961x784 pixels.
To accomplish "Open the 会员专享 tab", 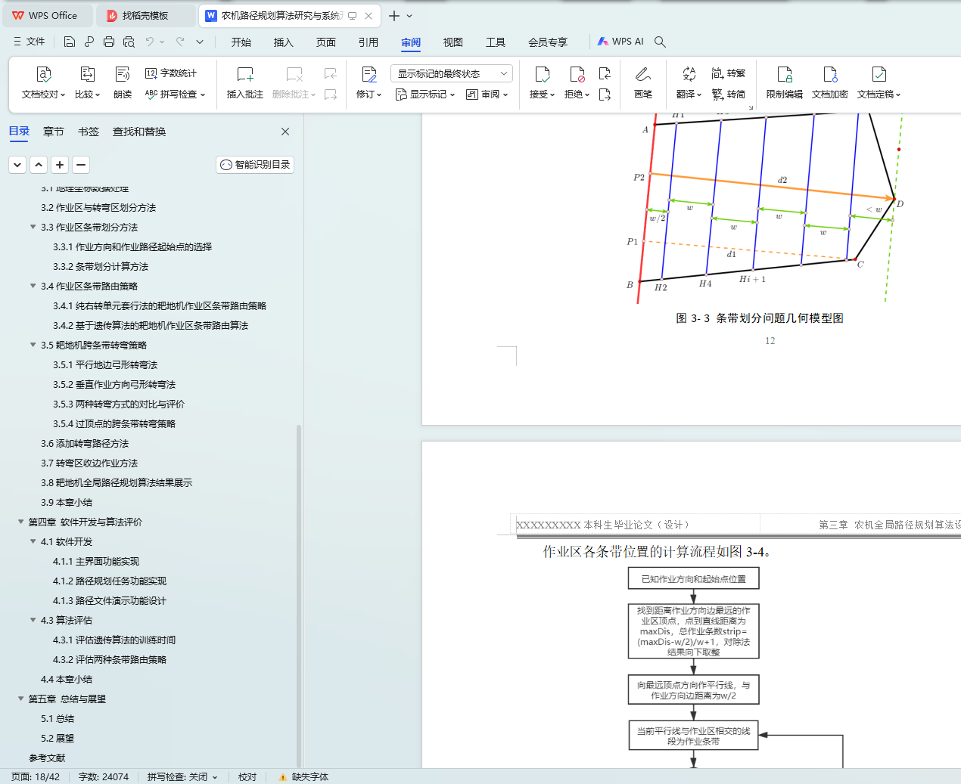I will 548,42.
